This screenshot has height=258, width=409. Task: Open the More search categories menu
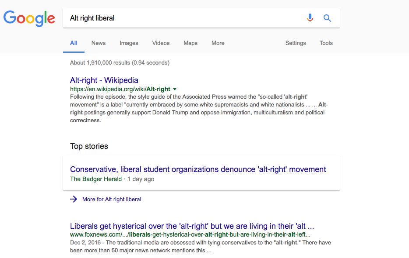click(x=218, y=43)
